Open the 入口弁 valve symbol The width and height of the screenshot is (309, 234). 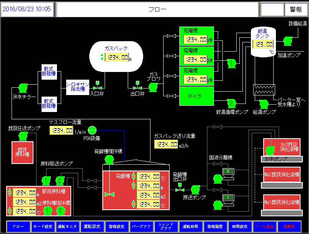click(x=97, y=85)
